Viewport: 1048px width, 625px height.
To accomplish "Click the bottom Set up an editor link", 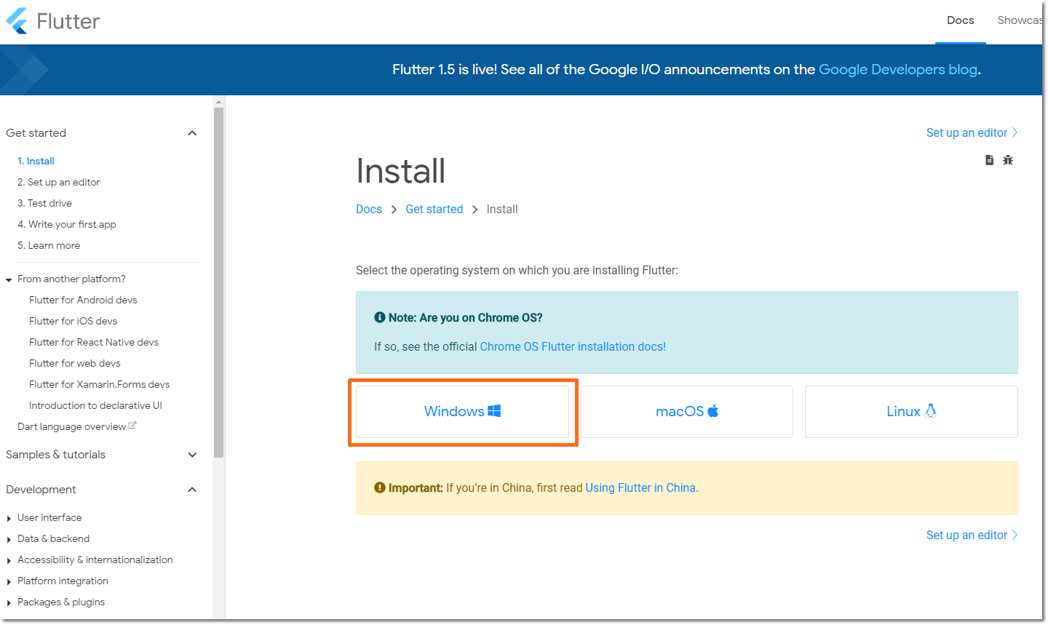I will coord(972,535).
